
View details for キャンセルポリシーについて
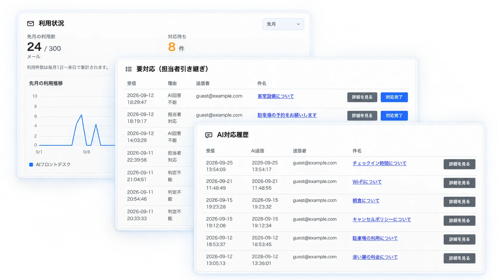(x=459, y=220)
